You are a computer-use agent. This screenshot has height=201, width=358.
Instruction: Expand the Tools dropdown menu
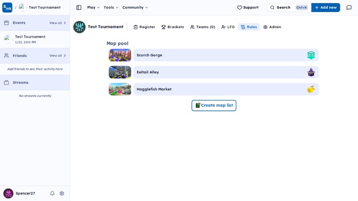tap(111, 8)
